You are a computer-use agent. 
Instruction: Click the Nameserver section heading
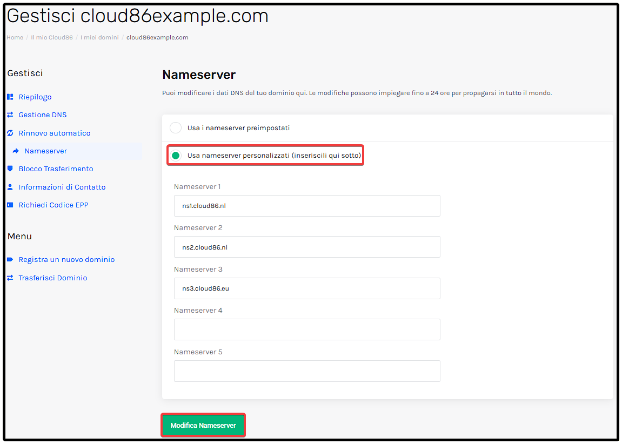(199, 75)
